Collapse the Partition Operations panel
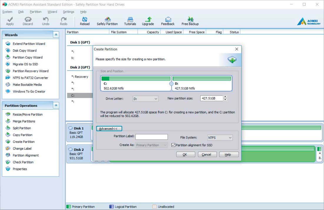 pyautogui.click(x=56, y=106)
